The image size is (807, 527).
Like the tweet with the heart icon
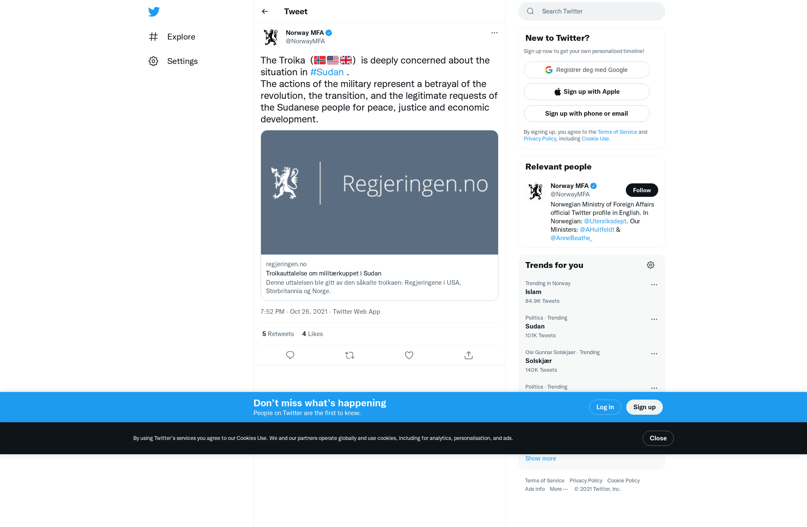[409, 355]
